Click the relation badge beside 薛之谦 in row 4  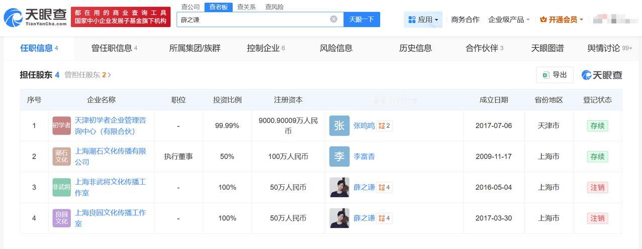coord(385,218)
